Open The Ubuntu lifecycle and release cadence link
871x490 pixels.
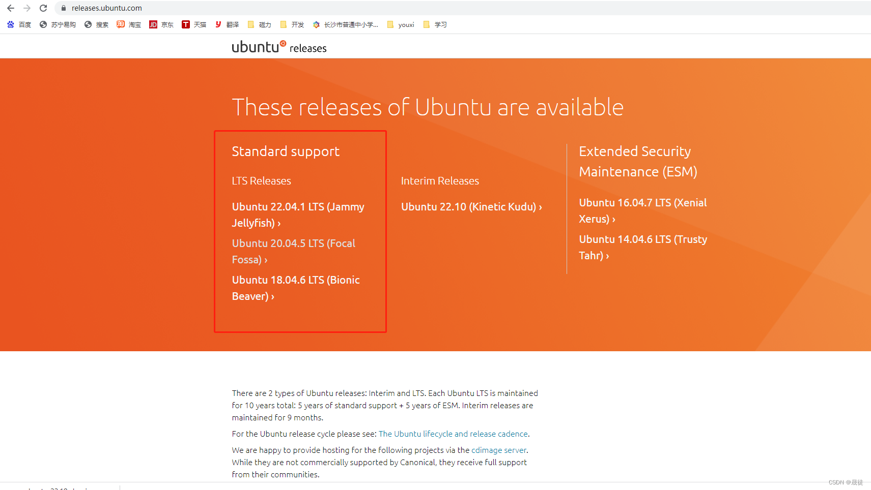tap(453, 434)
